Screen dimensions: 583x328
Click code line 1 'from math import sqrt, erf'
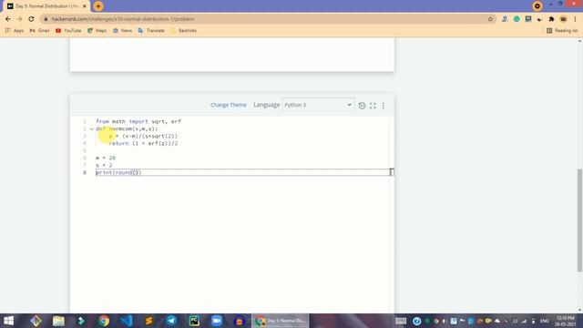coord(138,121)
